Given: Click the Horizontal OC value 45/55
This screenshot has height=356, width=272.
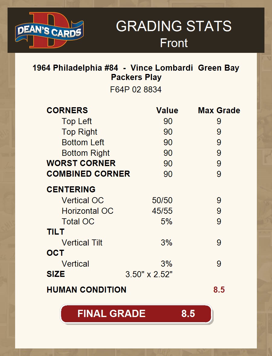Looking at the screenshot, I should tap(162, 211).
